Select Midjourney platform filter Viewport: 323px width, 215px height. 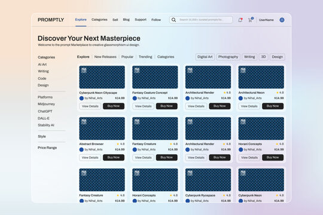(46, 104)
